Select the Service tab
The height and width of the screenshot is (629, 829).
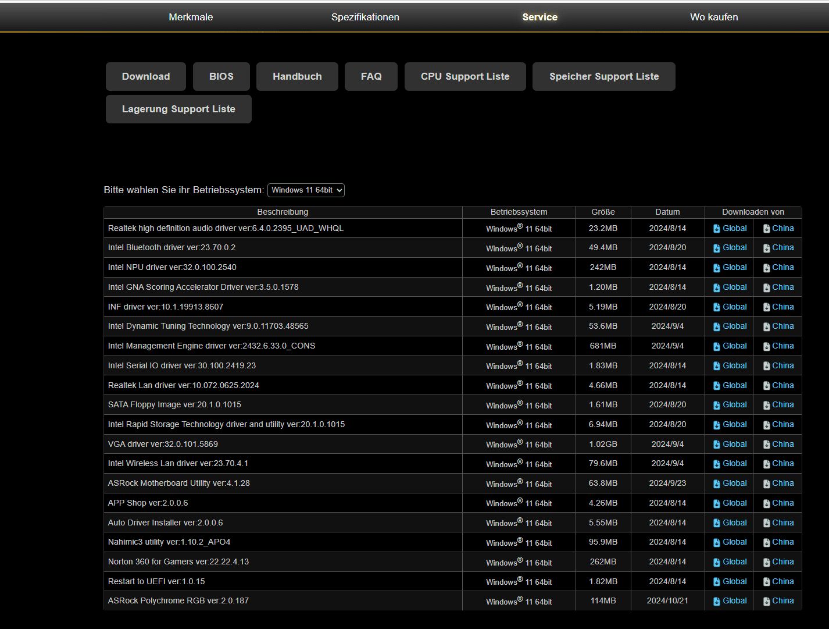click(x=539, y=17)
